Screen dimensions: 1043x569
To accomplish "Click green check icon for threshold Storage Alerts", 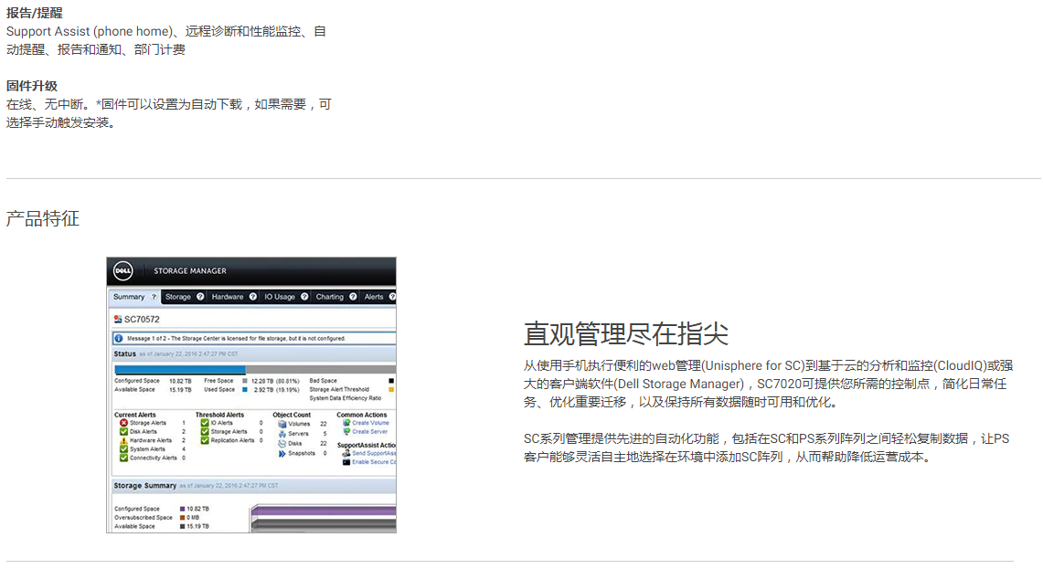I will 205,431.
